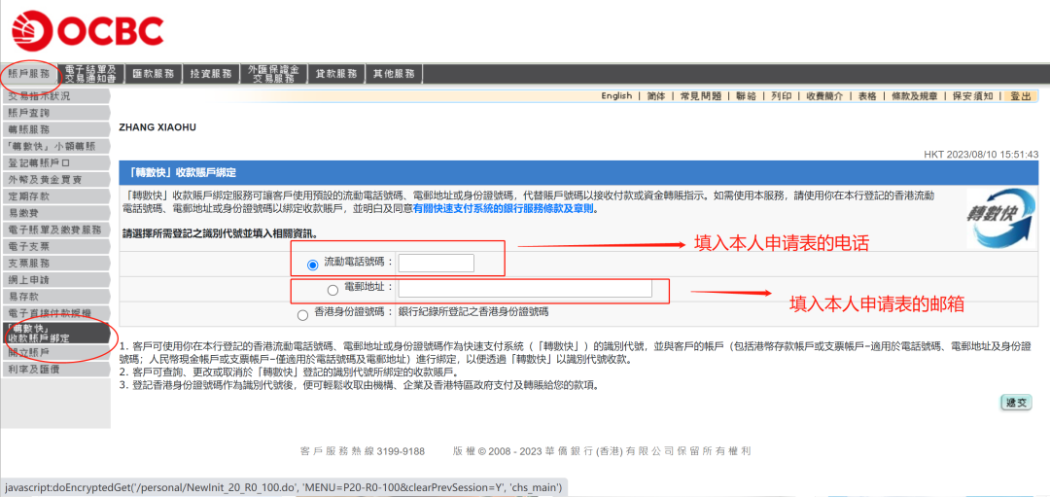Screen dimensions: 1050x497
Task: Log out using 登出 button
Action: point(1020,95)
